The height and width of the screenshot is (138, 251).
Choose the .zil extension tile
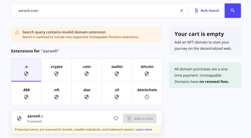tap(117, 93)
